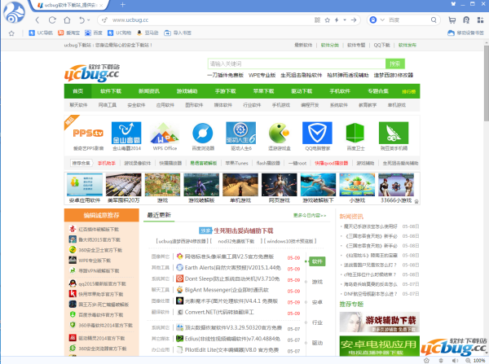Open search engine selector dropdown
Image resolution: width=489 pixels, height=364 pixels.
[382, 20]
